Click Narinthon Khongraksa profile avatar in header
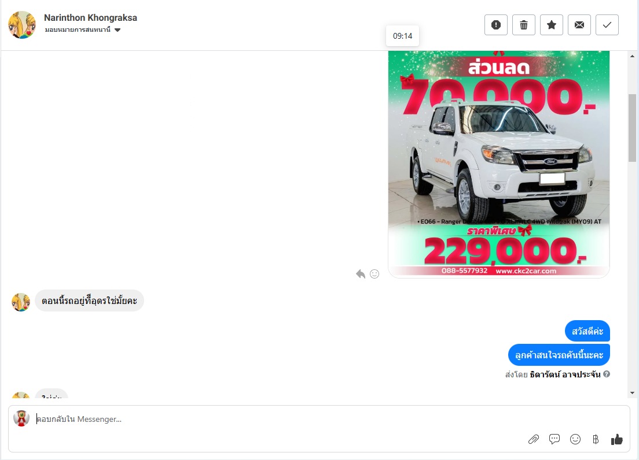The image size is (639, 460). click(x=22, y=25)
